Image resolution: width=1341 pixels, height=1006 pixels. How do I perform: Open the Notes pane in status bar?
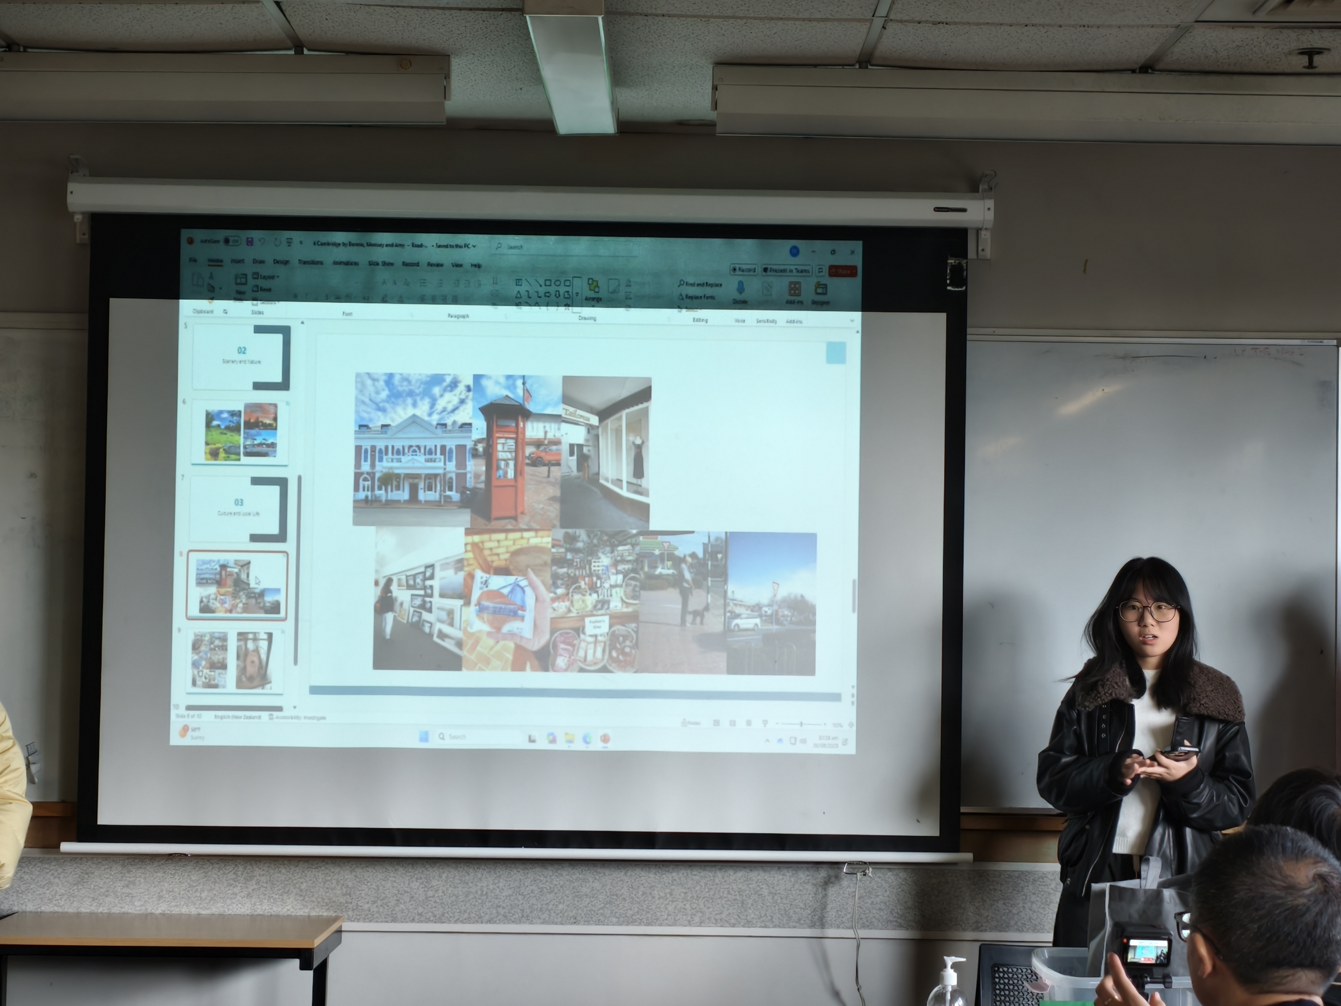[x=690, y=723]
